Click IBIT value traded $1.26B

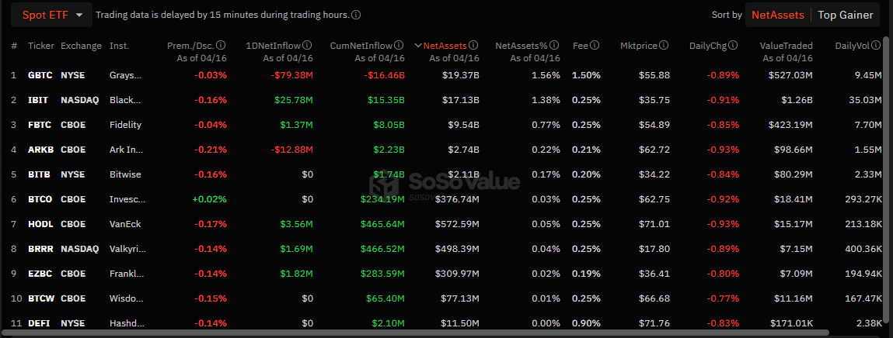(x=797, y=100)
